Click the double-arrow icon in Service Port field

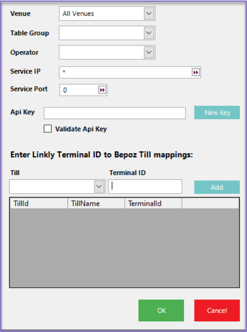tap(102, 90)
